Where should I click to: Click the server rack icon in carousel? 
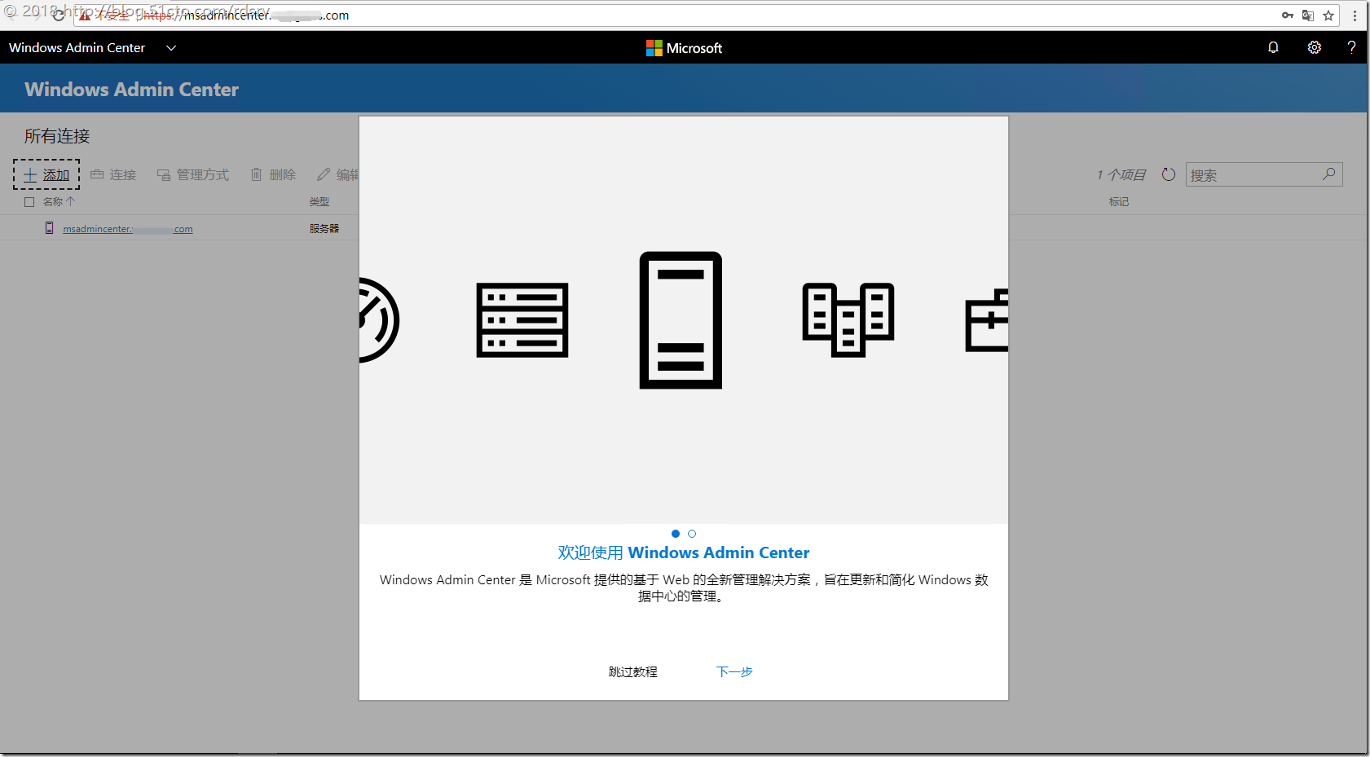(522, 320)
